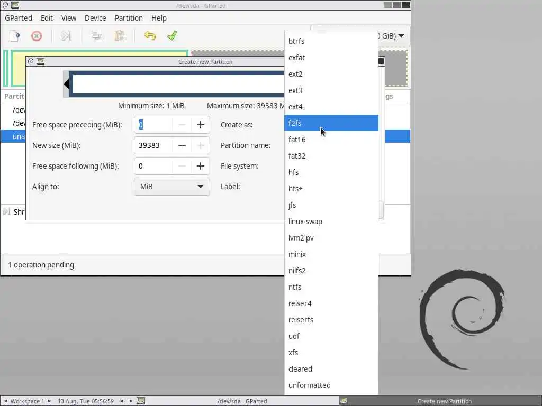The width and height of the screenshot is (542, 406).
Task: Open the Partition menu
Action: (x=129, y=18)
